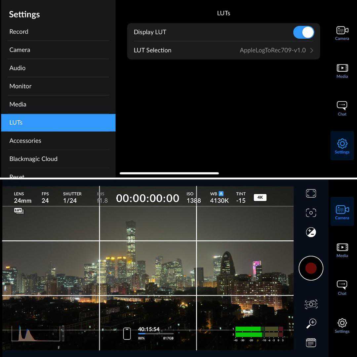Toggle the LUT indicator on viewfinder
357x357 pixels.
click(19, 211)
